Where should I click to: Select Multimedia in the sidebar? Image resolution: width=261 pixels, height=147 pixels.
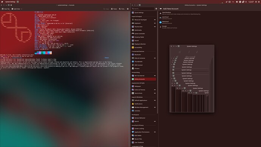click(144, 30)
